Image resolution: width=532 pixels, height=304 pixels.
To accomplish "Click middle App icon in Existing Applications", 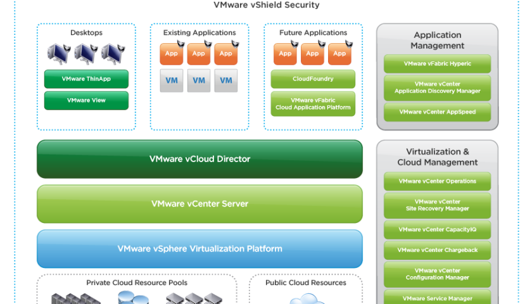I will click(x=199, y=53).
